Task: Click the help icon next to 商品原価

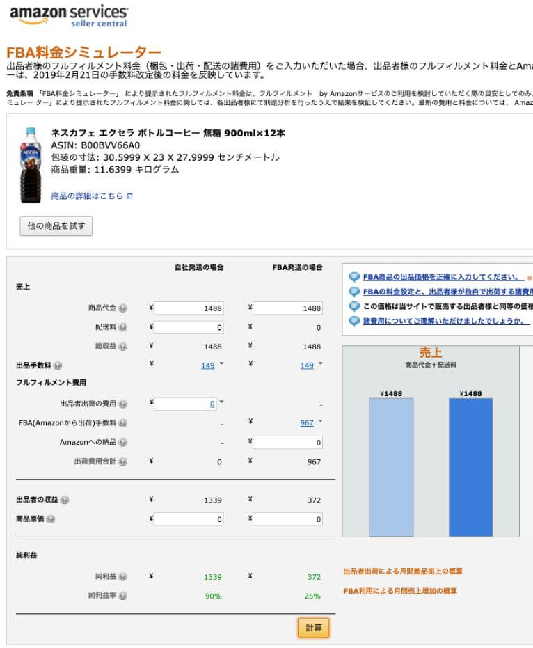Action: point(50,519)
